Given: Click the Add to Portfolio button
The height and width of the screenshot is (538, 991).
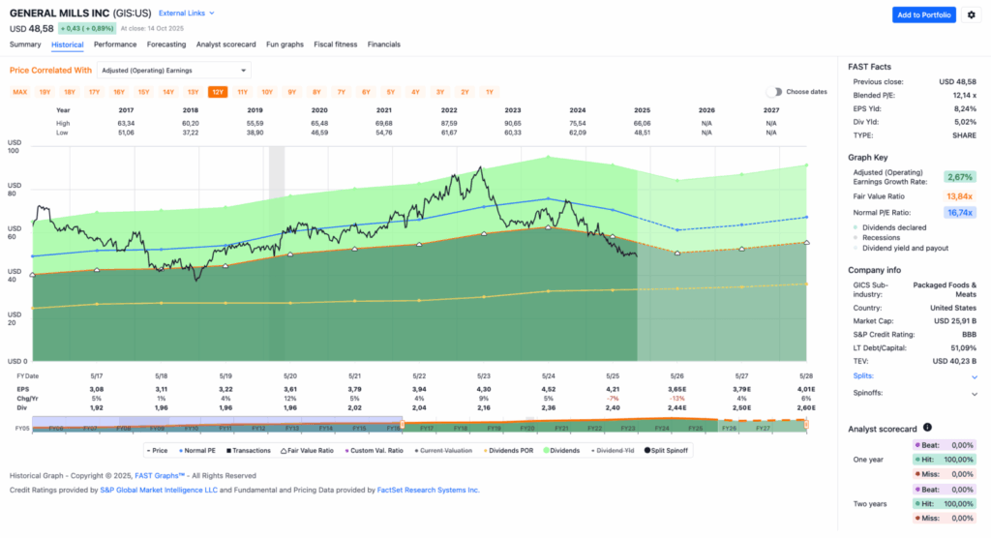Looking at the screenshot, I should tap(923, 15).
